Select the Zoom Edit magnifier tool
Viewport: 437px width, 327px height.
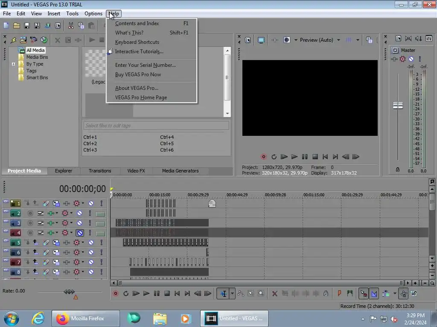coord(261,293)
